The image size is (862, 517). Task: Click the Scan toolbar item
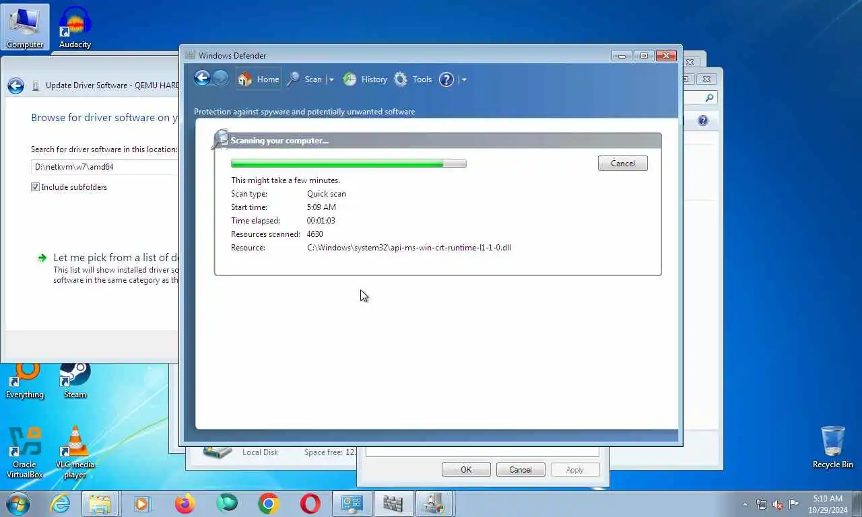[305, 79]
